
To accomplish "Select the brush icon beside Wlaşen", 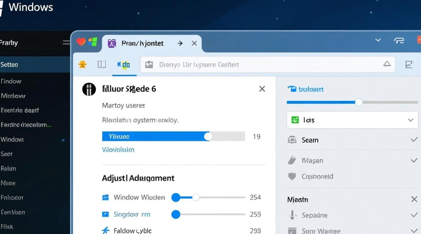I will tap(292, 160).
